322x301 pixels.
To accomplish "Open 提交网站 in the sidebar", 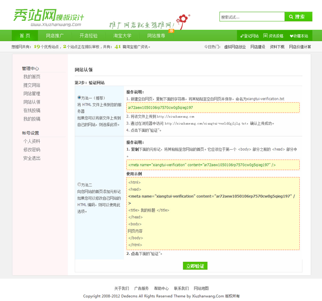I will 32,85.
